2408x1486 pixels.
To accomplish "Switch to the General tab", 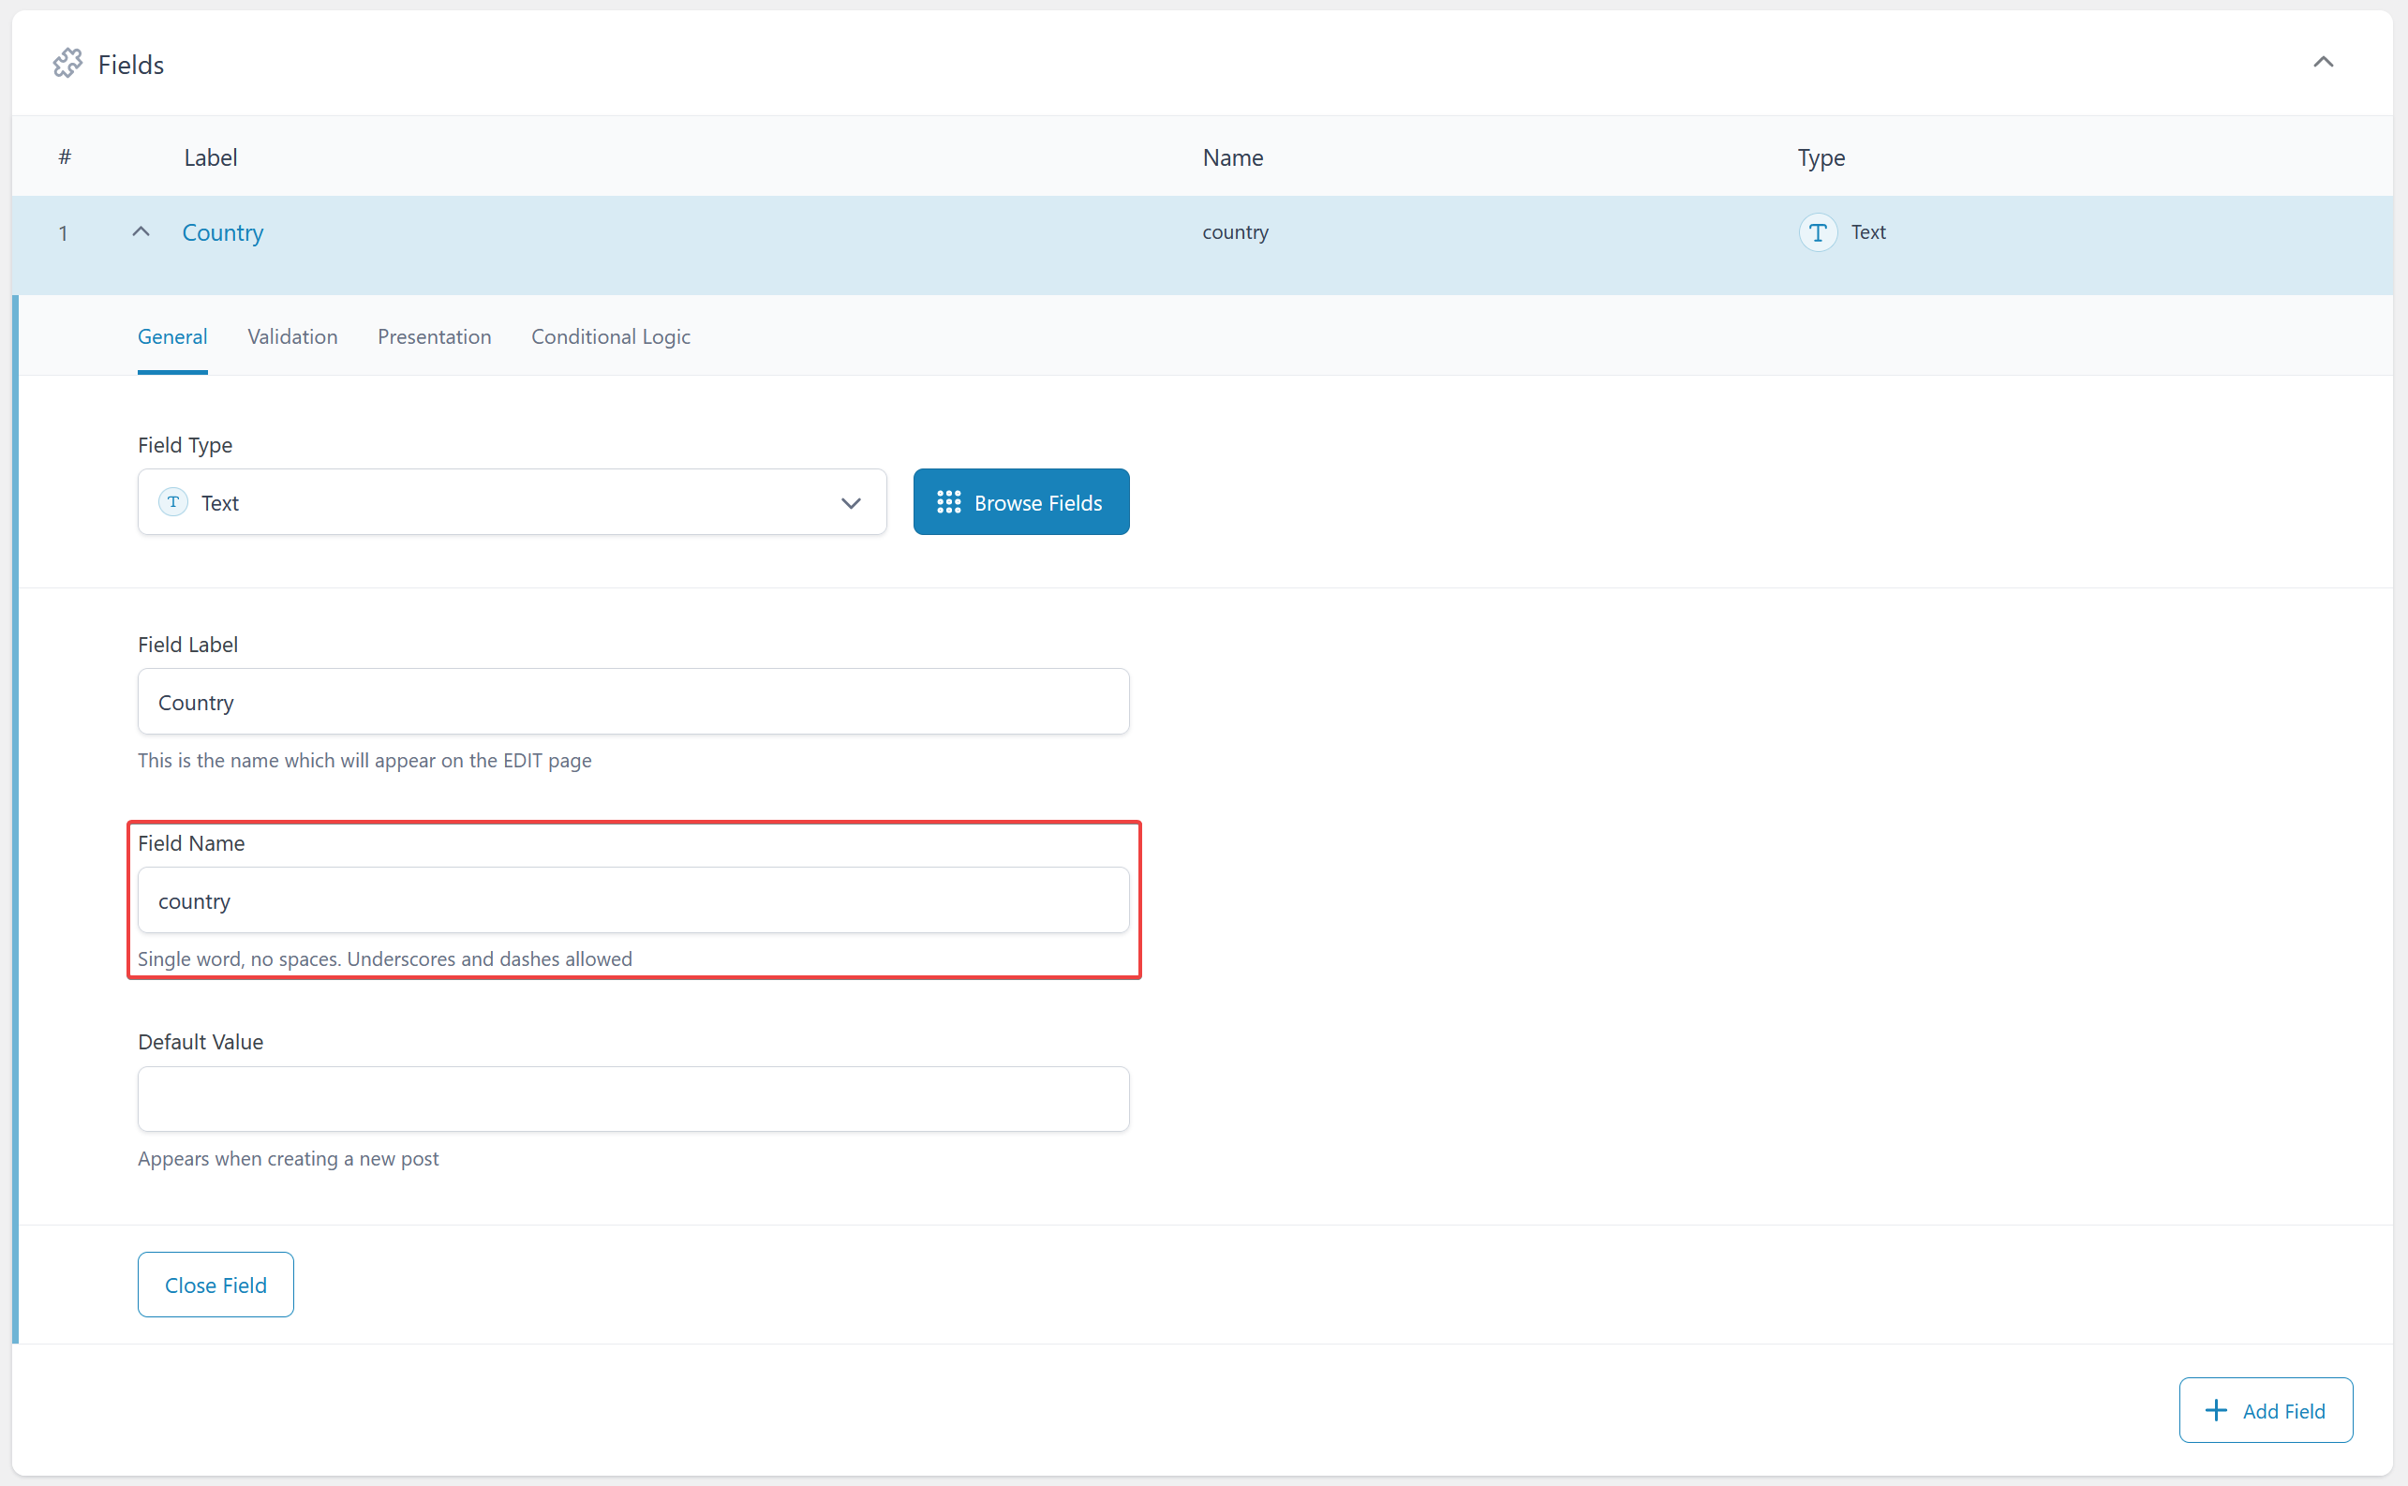I will [172, 336].
